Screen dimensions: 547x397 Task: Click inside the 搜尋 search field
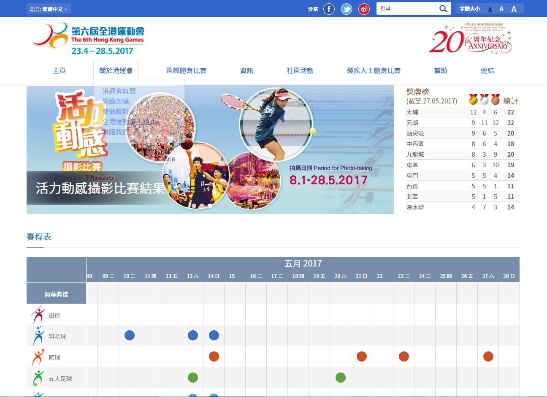tap(406, 9)
